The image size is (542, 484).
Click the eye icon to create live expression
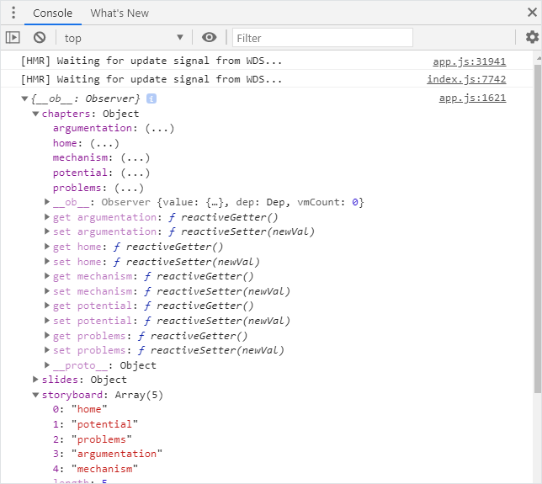tap(210, 37)
